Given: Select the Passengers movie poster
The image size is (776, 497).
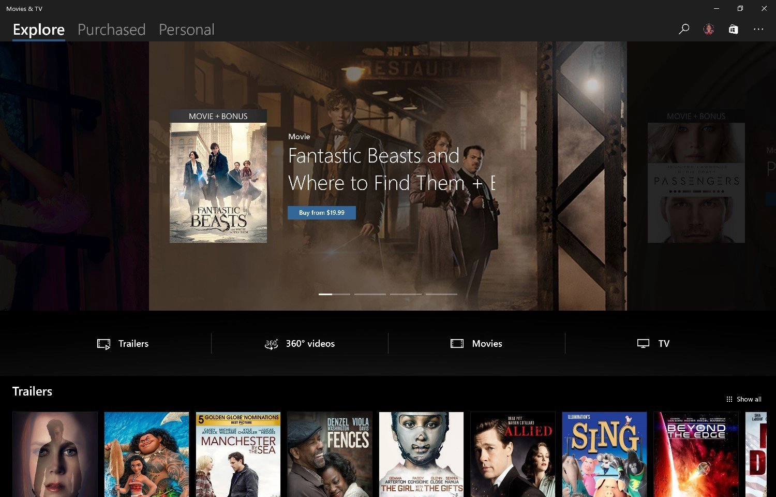Looking at the screenshot, I should pos(696,176).
